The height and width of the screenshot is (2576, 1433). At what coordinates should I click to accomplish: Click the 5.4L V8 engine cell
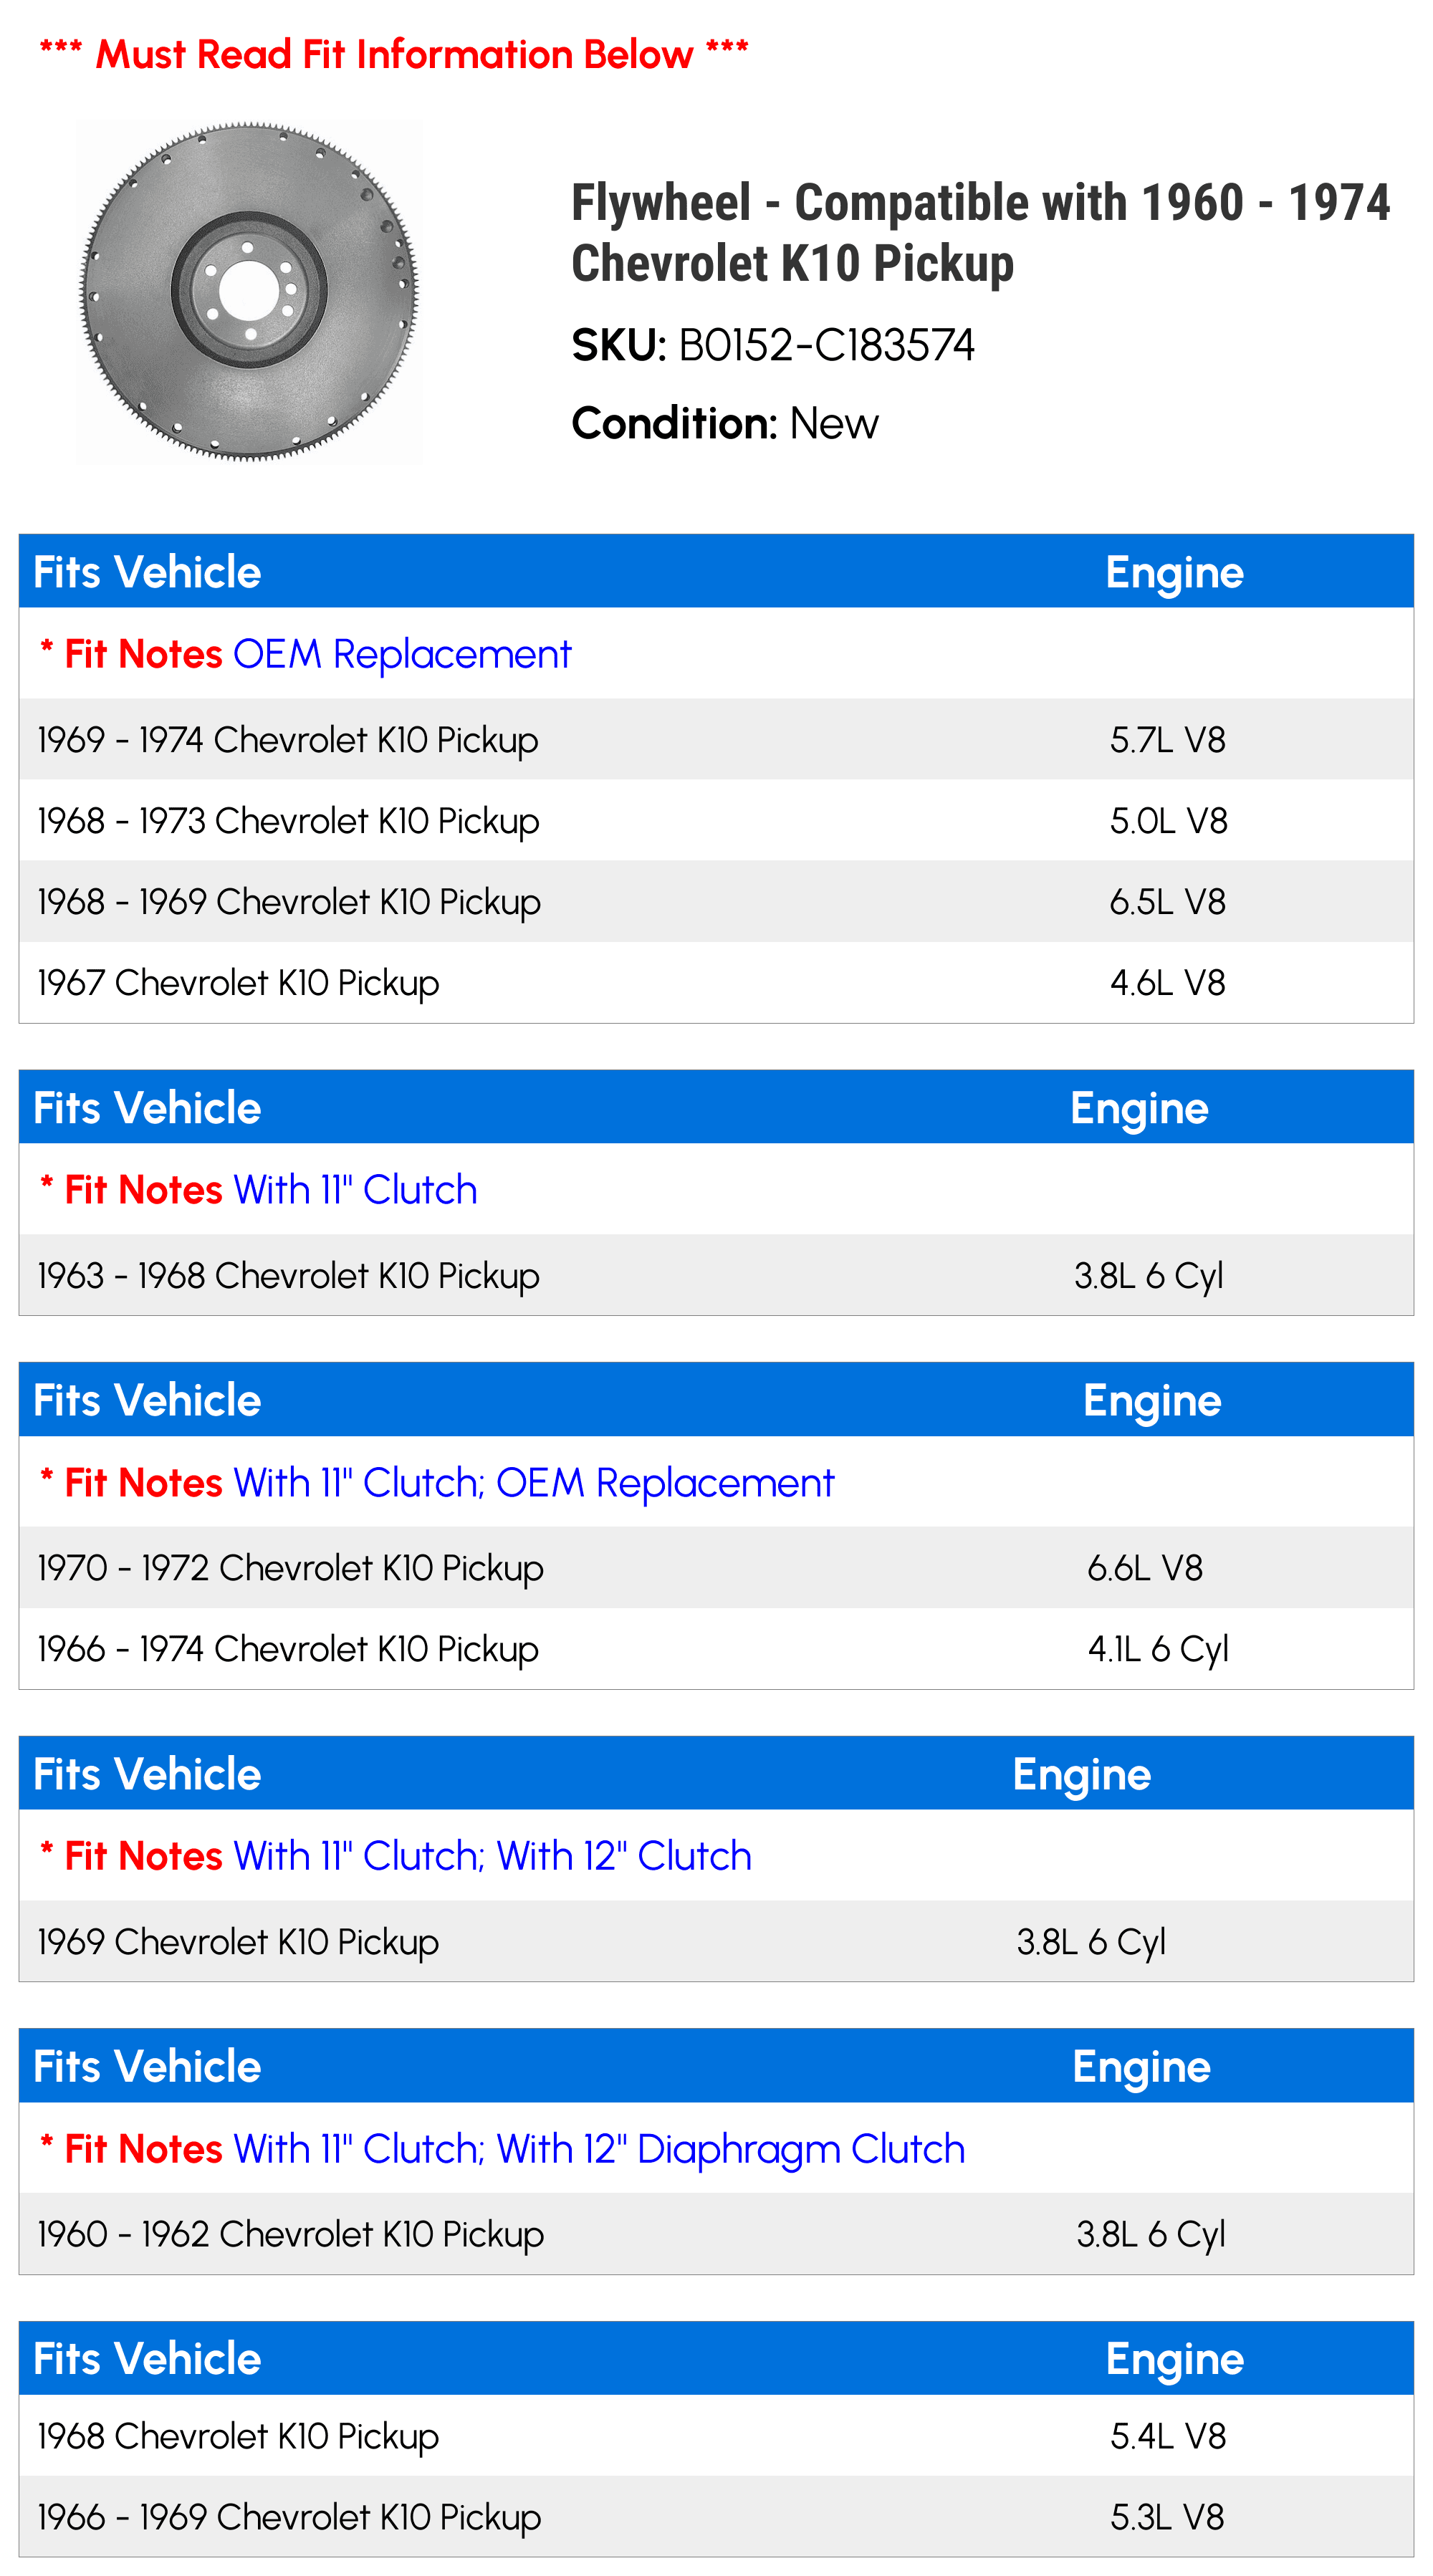[x=1167, y=2436]
